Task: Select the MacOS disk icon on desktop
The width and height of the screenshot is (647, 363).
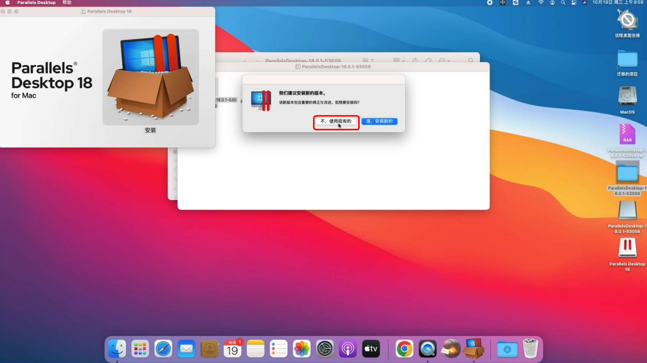Action: coord(627,97)
